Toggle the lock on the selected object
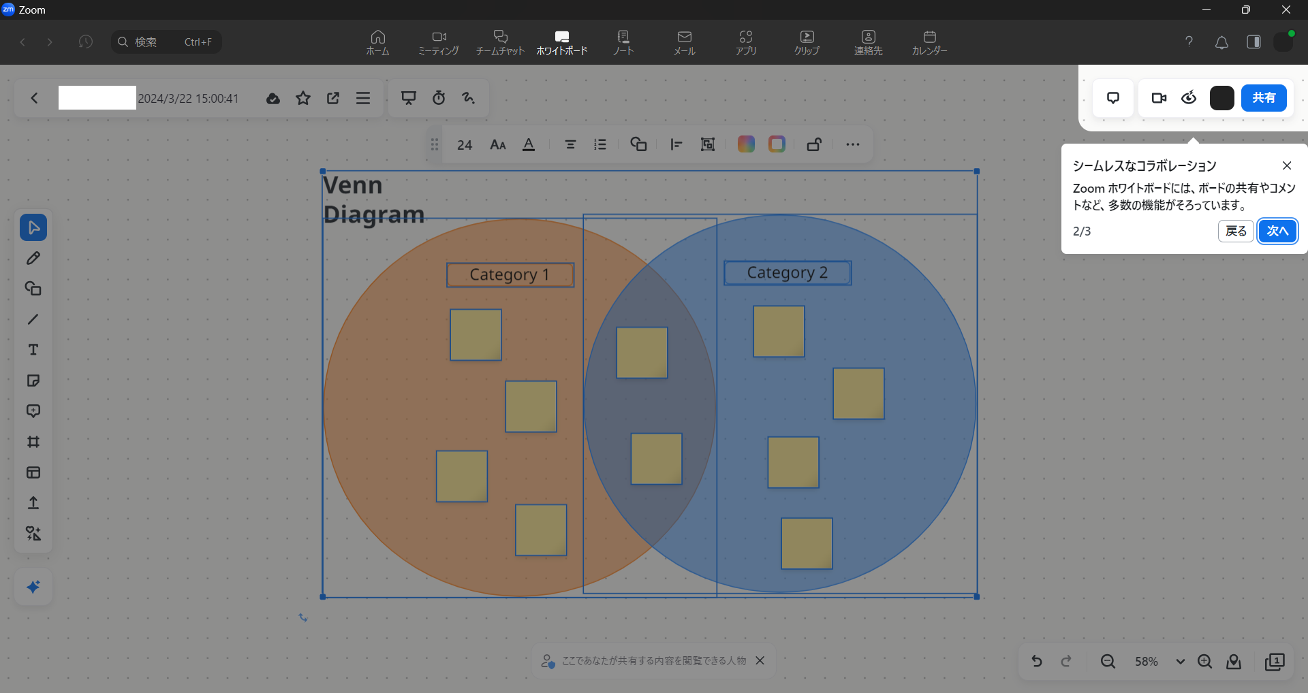 point(814,144)
